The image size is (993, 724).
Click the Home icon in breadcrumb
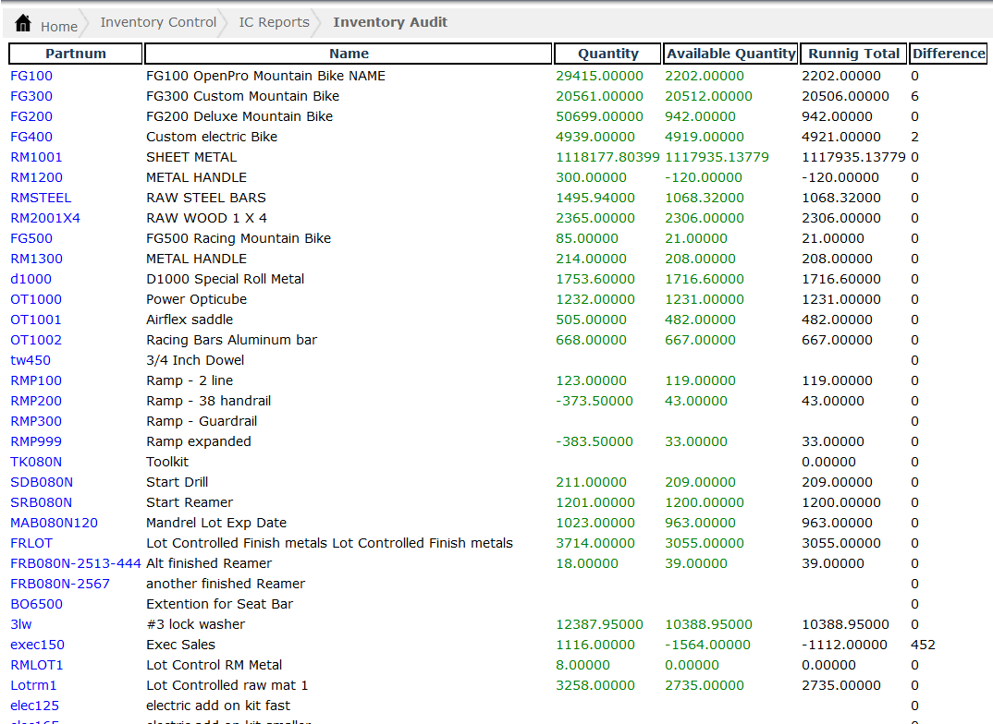pos(24,23)
